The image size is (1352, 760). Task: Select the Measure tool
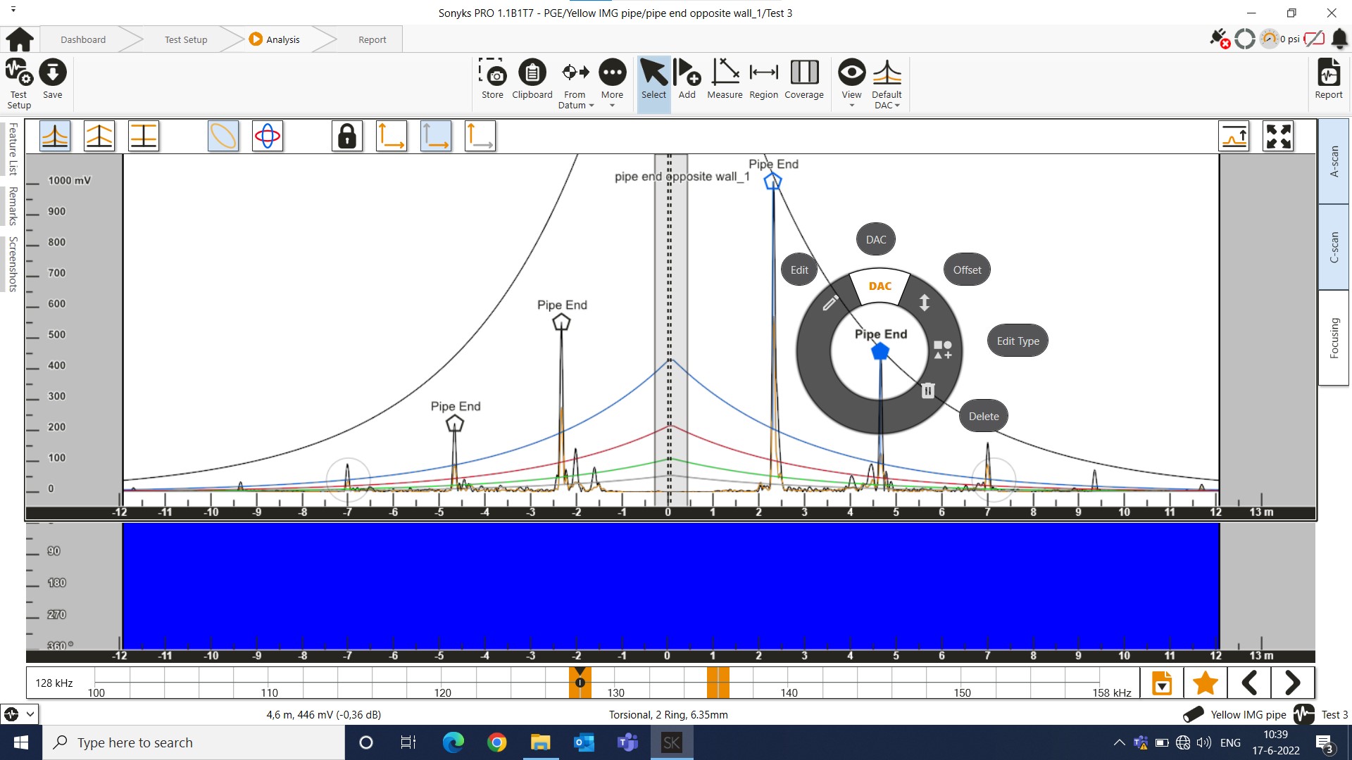tap(725, 73)
